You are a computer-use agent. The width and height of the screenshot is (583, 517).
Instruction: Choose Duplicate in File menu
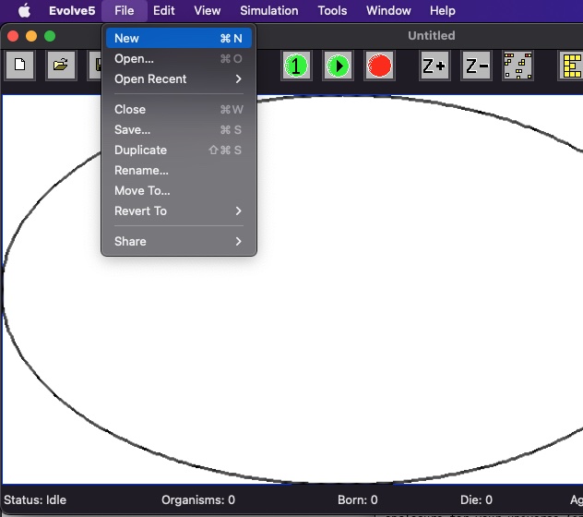(x=178, y=150)
